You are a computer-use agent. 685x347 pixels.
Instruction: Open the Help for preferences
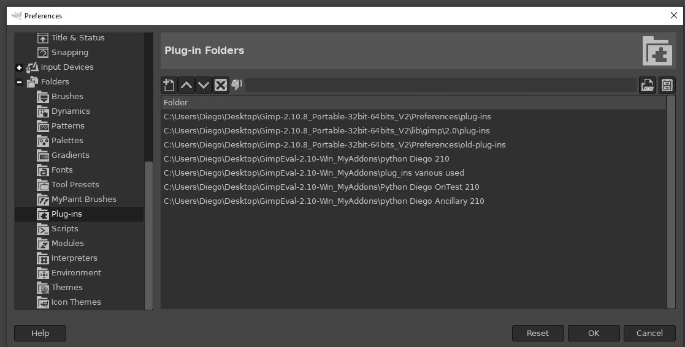[x=40, y=333]
